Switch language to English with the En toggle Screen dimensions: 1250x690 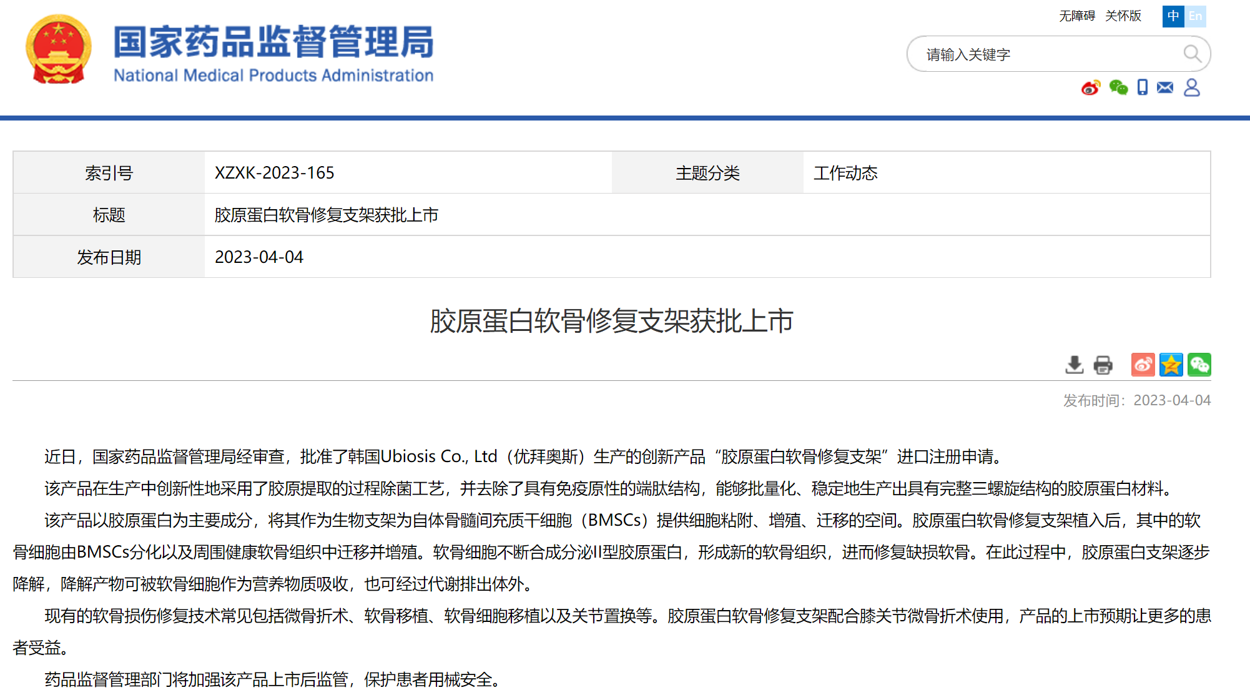[x=1196, y=16]
